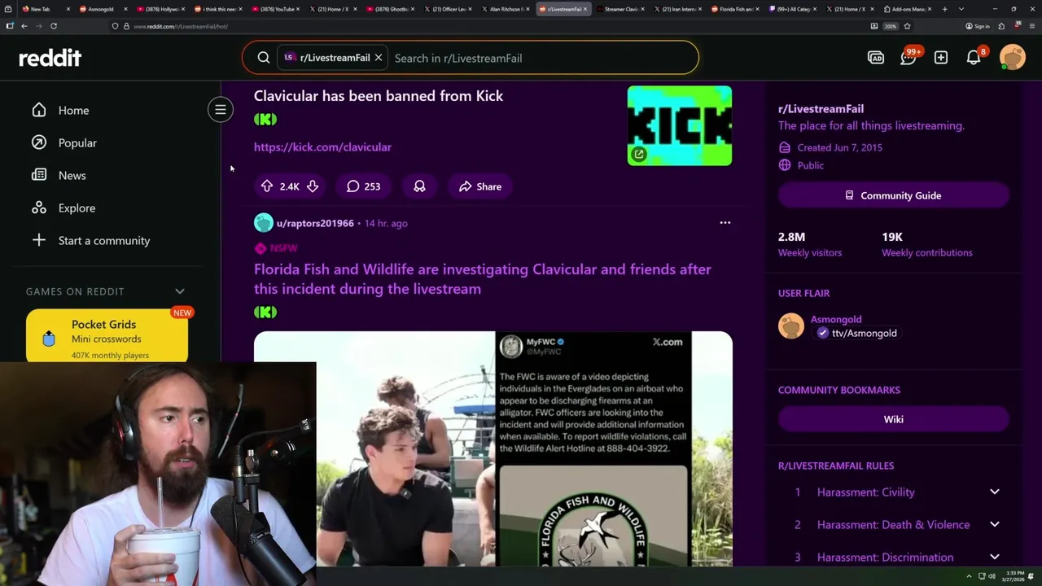Share the Kick ban post

coord(480,186)
